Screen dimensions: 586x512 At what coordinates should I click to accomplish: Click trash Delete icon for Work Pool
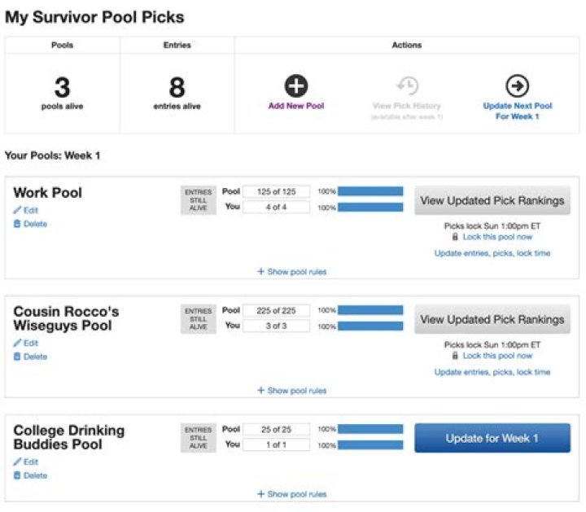point(17,224)
